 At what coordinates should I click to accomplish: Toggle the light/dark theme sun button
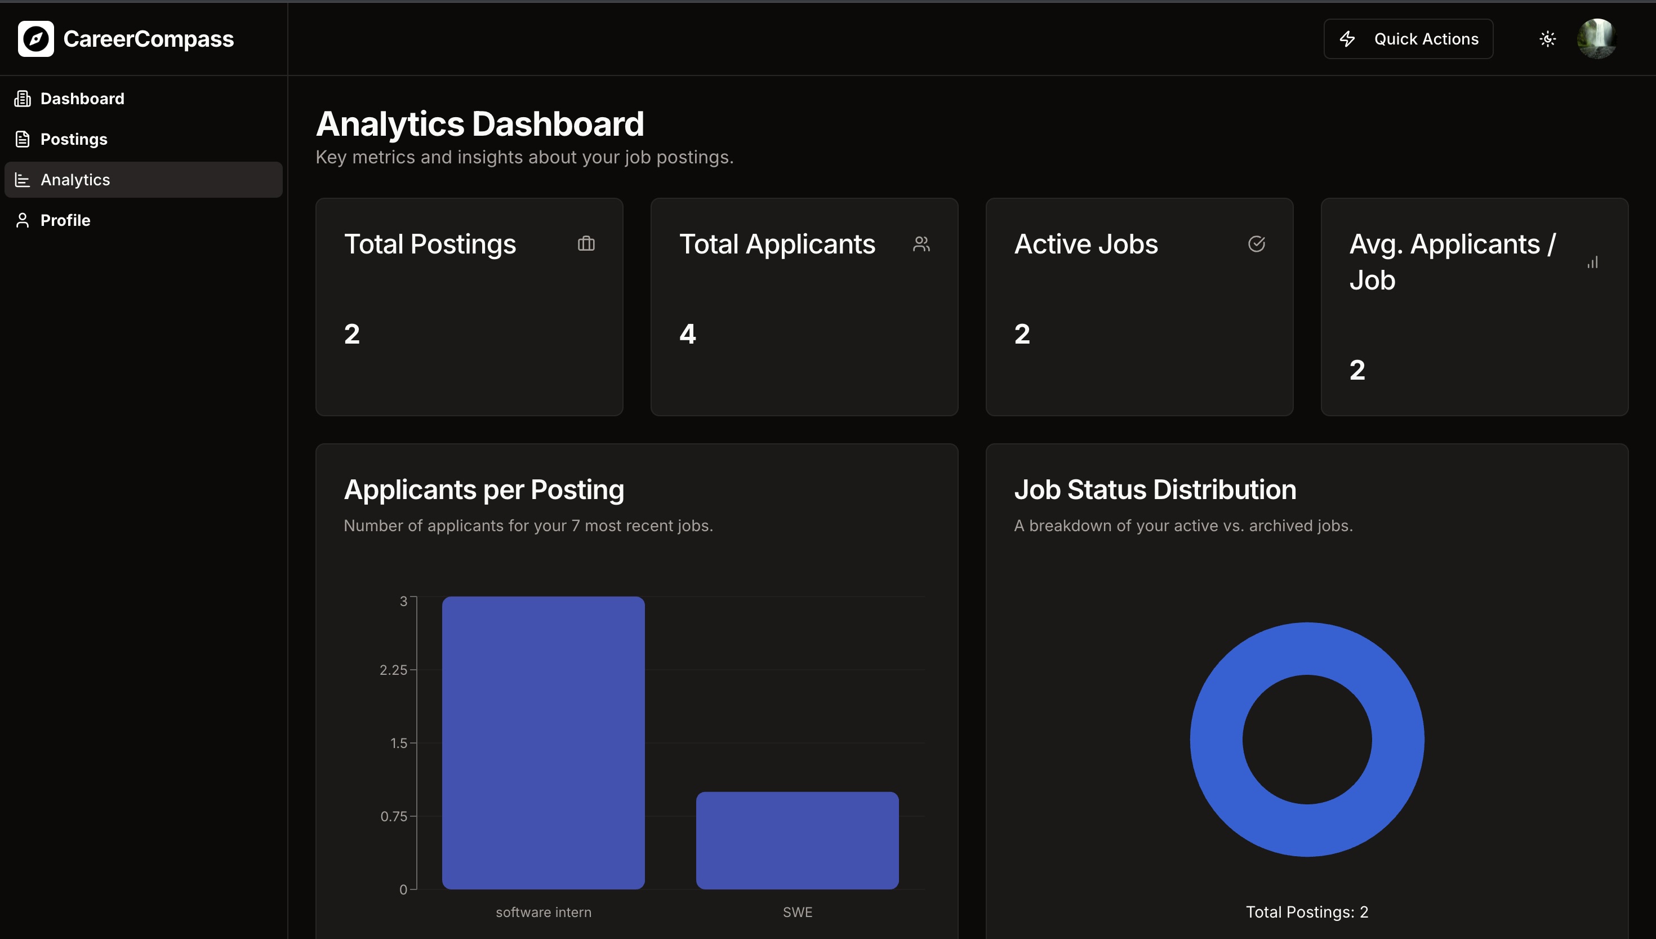coord(1547,39)
